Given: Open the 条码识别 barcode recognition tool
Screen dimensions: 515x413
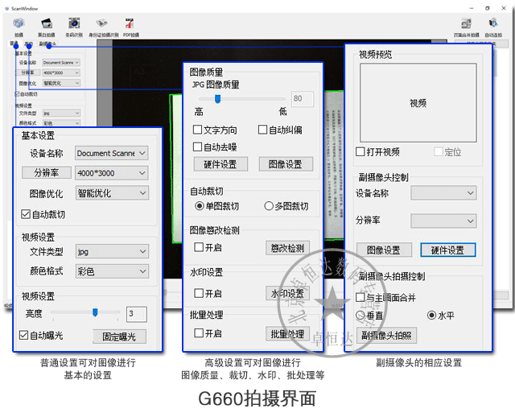Looking at the screenshot, I should coord(74,24).
